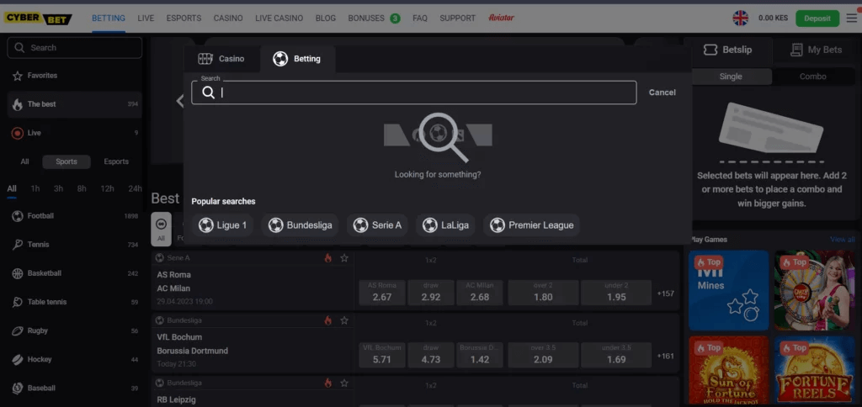Filter events within 12h
Image resolution: width=862 pixels, height=407 pixels.
point(107,188)
